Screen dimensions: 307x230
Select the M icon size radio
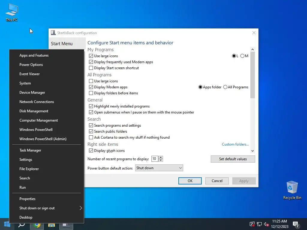242,56
